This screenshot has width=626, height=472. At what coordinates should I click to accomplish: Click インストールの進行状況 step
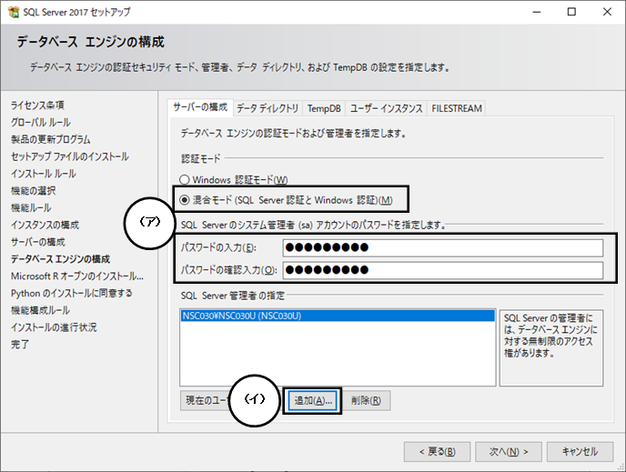[54, 327]
